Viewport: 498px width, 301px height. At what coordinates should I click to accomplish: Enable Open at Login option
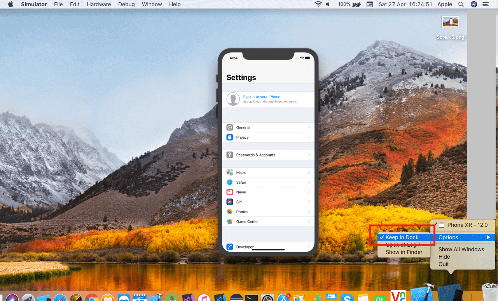tap(404, 245)
